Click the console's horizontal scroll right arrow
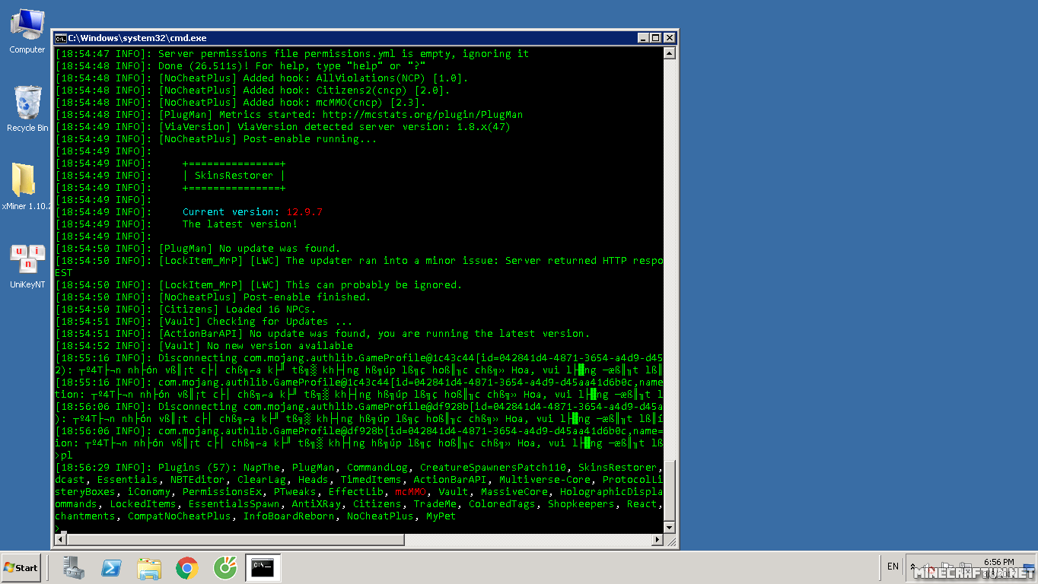Image resolution: width=1038 pixels, height=584 pixels. click(658, 540)
